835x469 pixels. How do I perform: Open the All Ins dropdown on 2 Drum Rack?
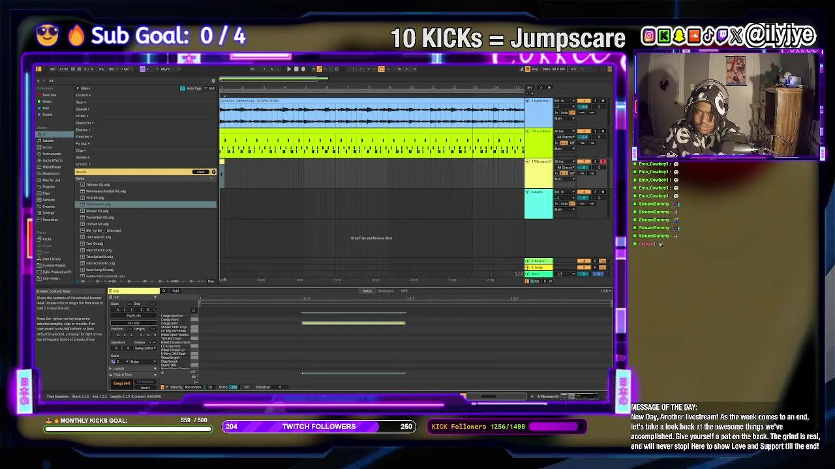(564, 131)
